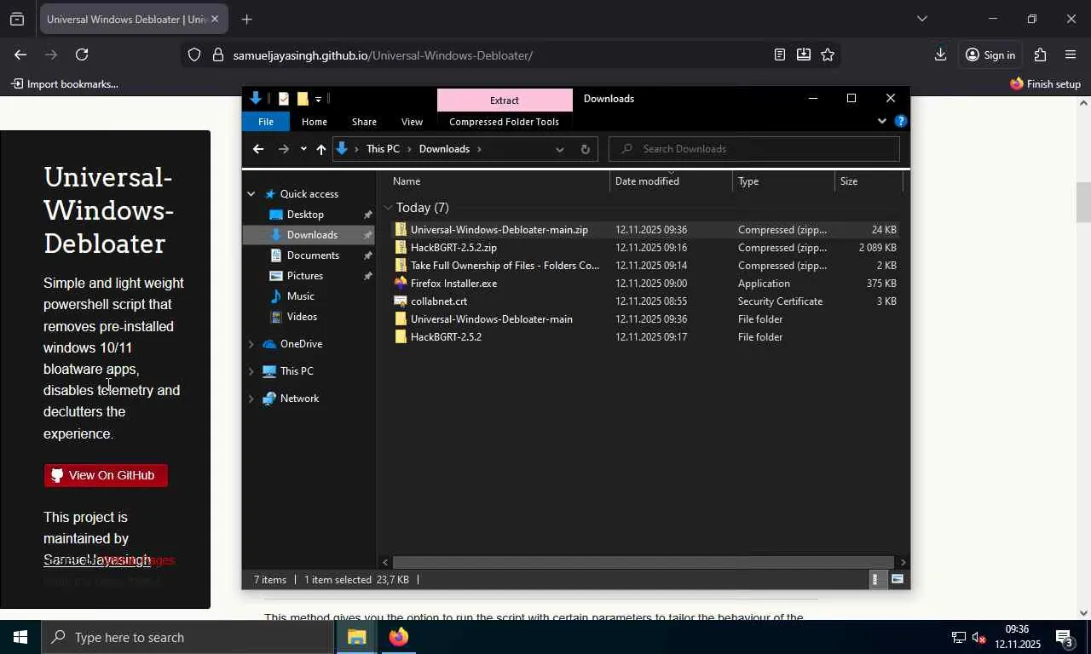
Task: Open the recent locations dropdown in Explorer
Action: pyautogui.click(x=303, y=149)
